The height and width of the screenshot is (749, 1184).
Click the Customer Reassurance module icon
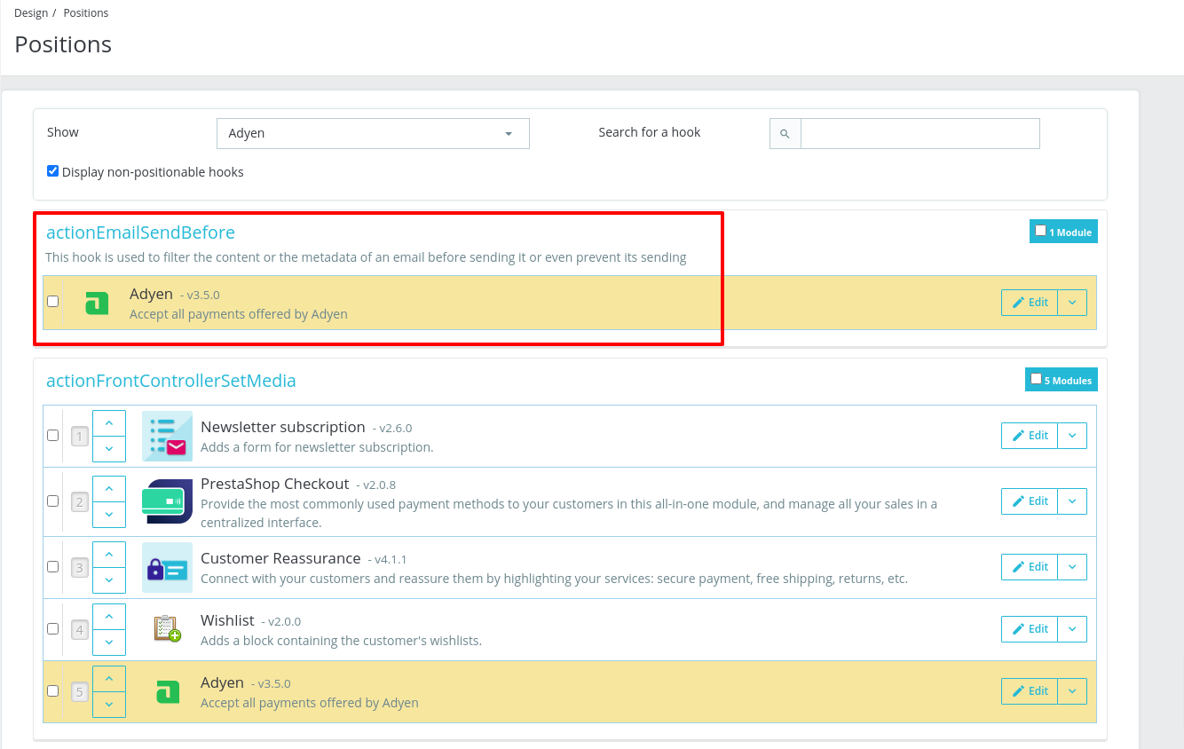[x=167, y=567]
